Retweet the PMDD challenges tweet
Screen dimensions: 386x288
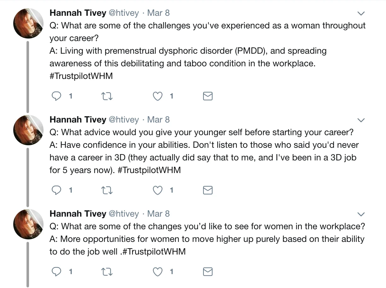tap(107, 96)
